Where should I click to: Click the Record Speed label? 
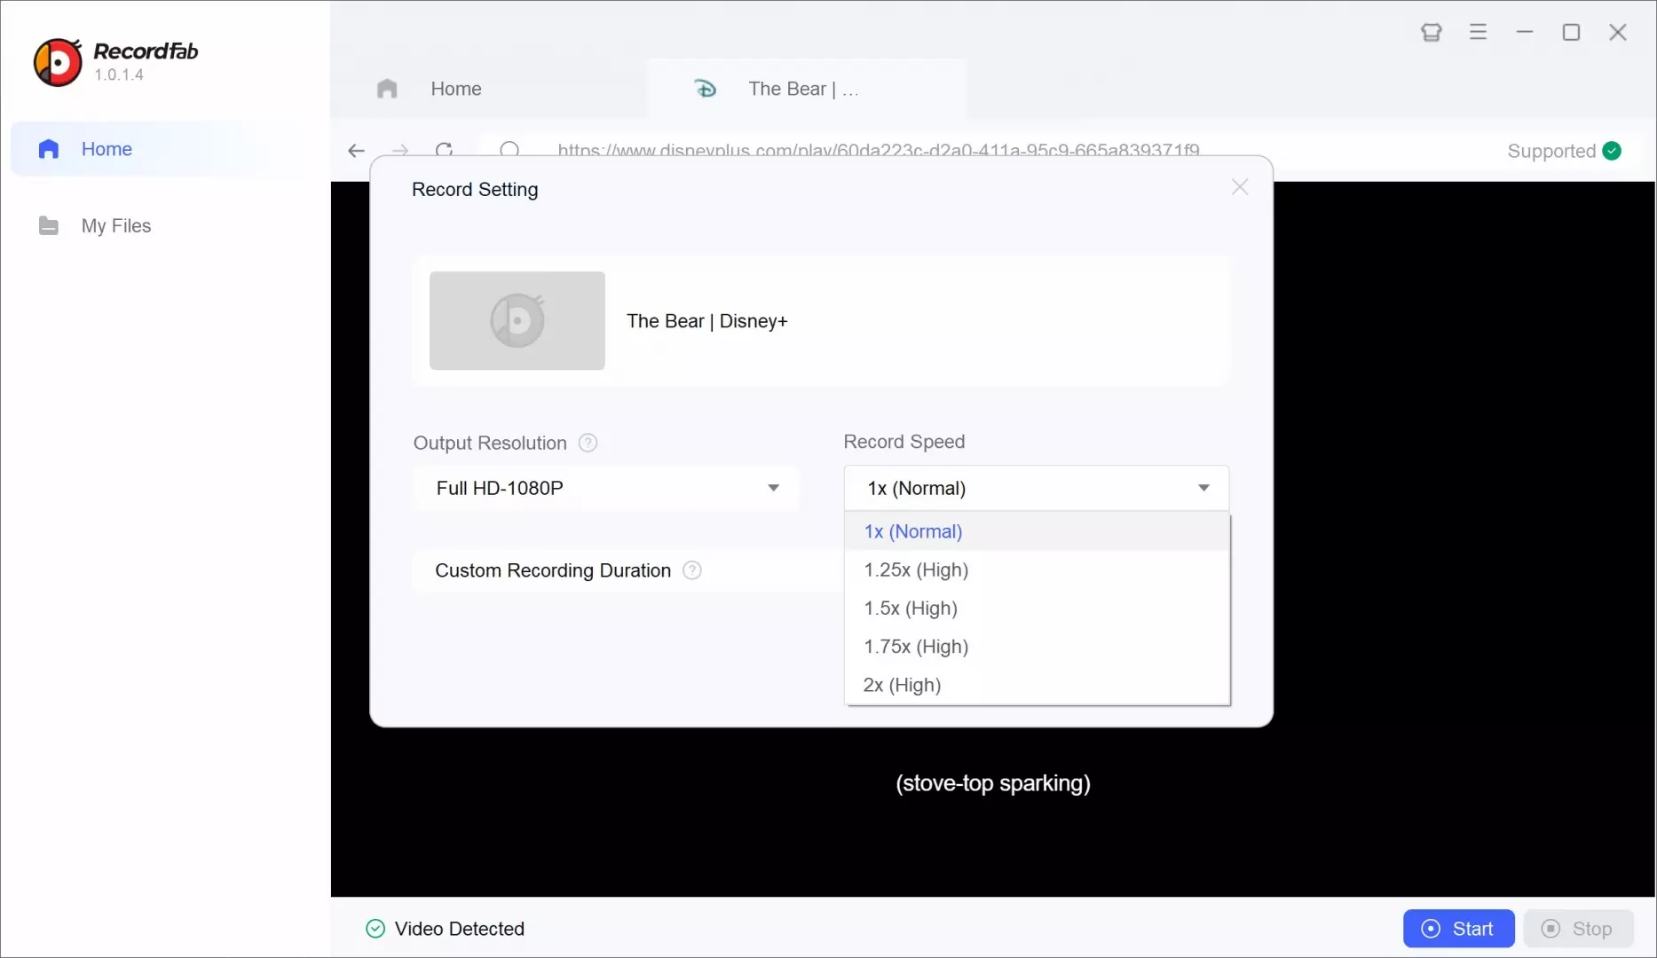(904, 442)
